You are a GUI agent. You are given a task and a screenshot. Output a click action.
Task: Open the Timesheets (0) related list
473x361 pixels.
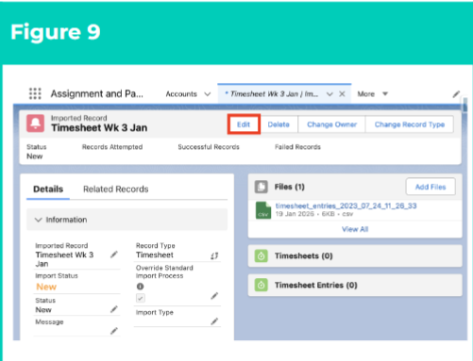coord(304,255)
